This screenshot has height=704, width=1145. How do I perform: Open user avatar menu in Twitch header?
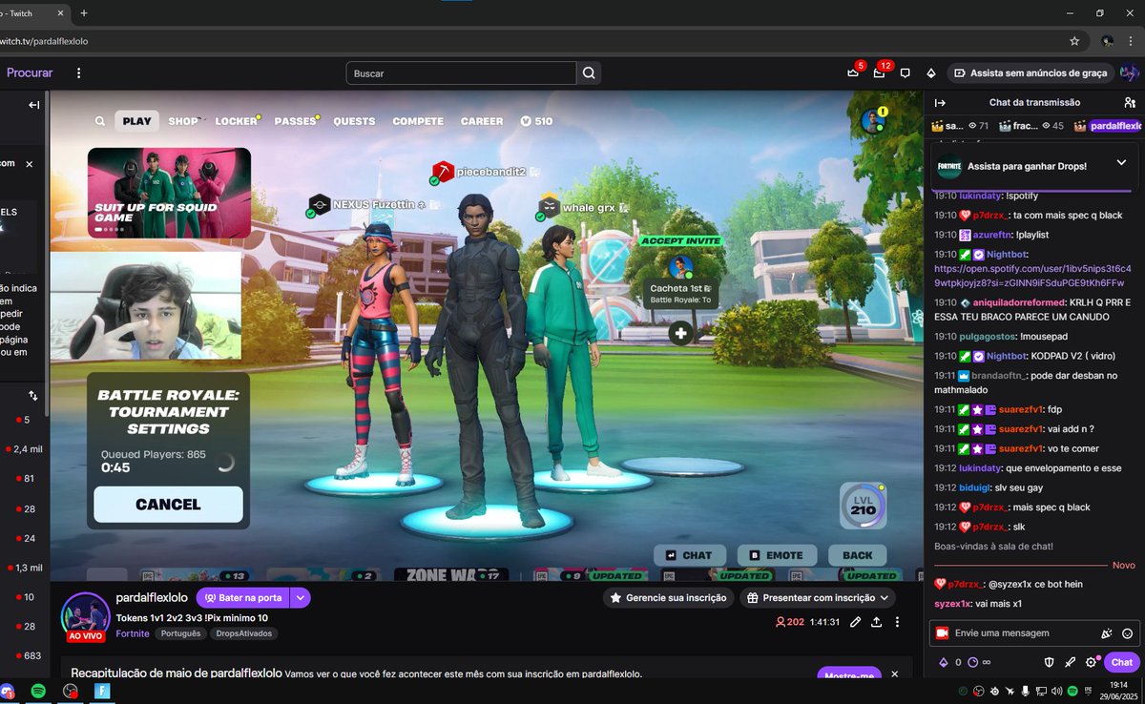pyautogui.click(x=1130, y=72)
